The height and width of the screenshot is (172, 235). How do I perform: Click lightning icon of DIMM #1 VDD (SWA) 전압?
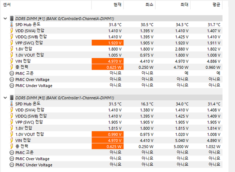[x=12, y=31]
